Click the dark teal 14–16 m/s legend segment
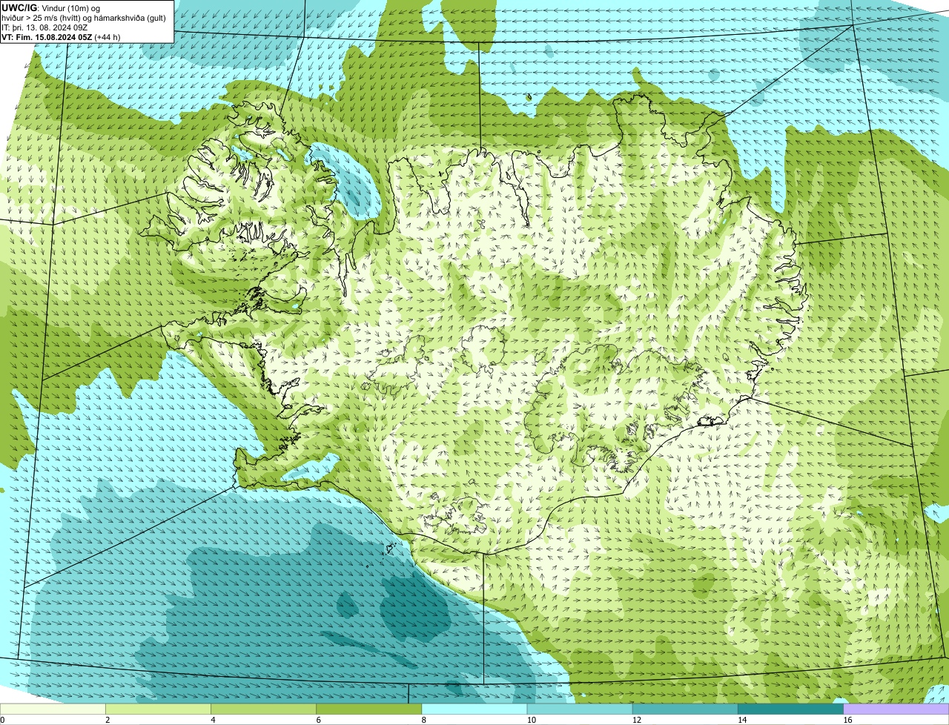The height and width of the screenshot is (725, 949). (791, 709)
